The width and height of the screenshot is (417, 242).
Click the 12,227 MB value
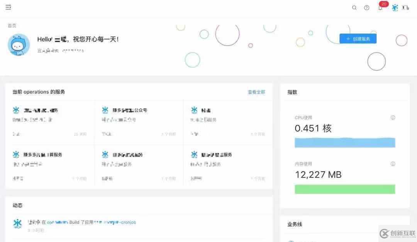pos(318,175)
